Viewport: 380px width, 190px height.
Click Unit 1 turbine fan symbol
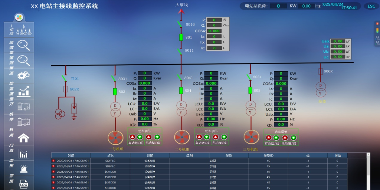(x=115, y=137)
